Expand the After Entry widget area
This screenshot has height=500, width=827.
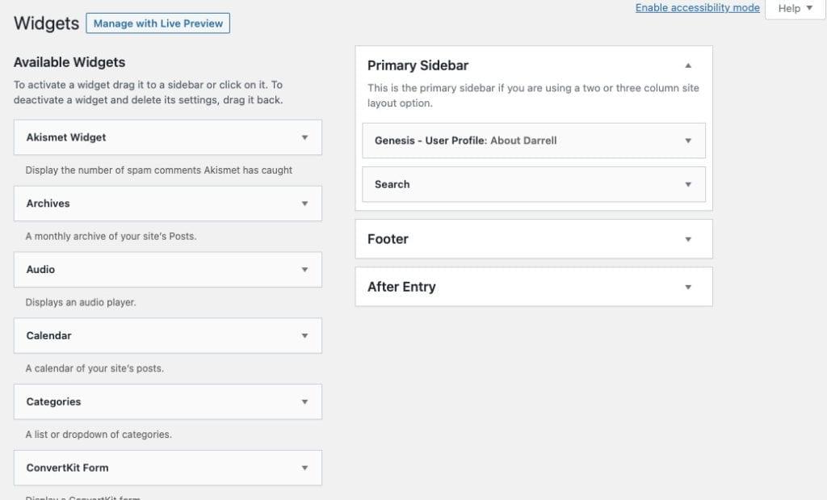point(689,287)
